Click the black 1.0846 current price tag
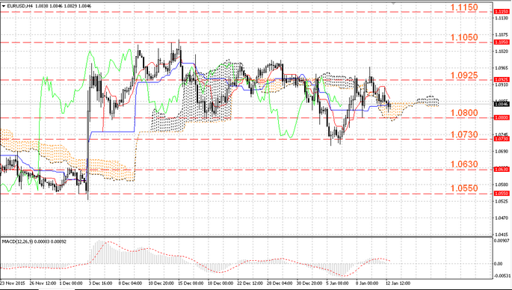This screenshot has width=512, height=290. click(x=502, y=104)
